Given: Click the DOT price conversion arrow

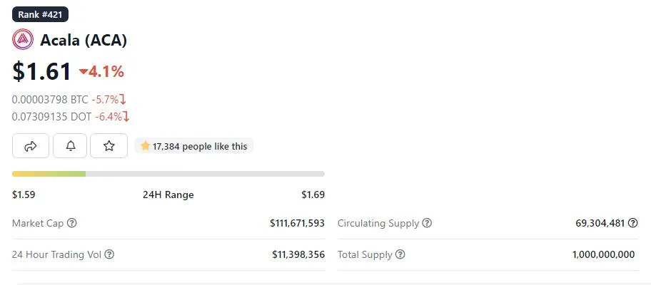Looking at the screenshot, I should (126, 118).
